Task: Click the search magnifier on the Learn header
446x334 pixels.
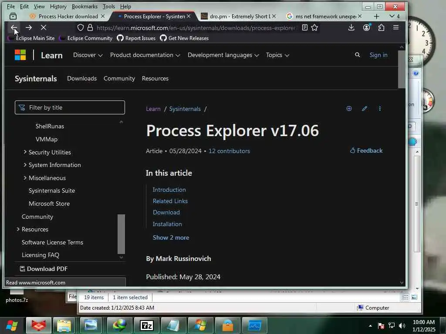Action: (358, 55)
